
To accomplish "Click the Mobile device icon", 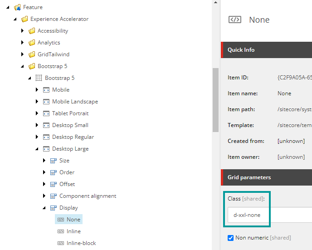I will point(46,90).
